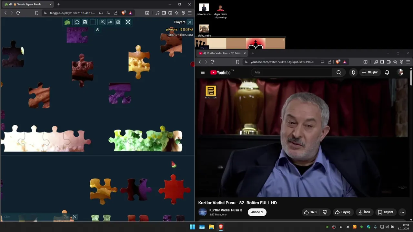
Task: Open more actions three-dot menu under video
Action: click(x=402, y=212)
